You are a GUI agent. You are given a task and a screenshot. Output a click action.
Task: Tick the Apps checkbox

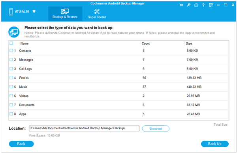click(x=11, y=113)
